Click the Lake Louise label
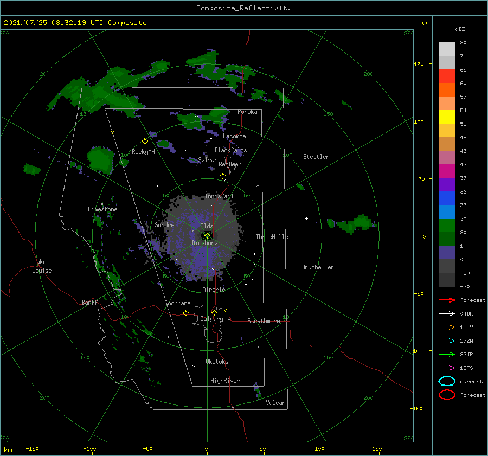 point(42,266)
